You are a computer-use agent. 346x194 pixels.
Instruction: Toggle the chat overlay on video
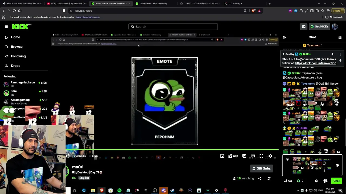click(244, 156)
